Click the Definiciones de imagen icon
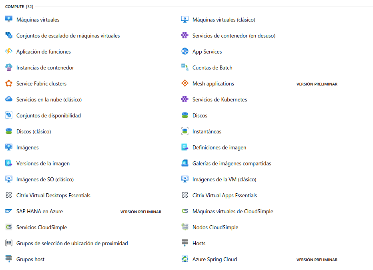The width and height of the screenshot is (373, 270). (185, 147)
